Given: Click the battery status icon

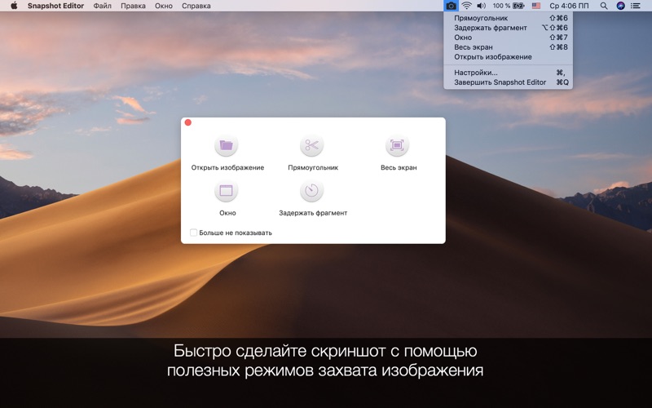Looking at the screenshot, I should (x=518, y=6).
